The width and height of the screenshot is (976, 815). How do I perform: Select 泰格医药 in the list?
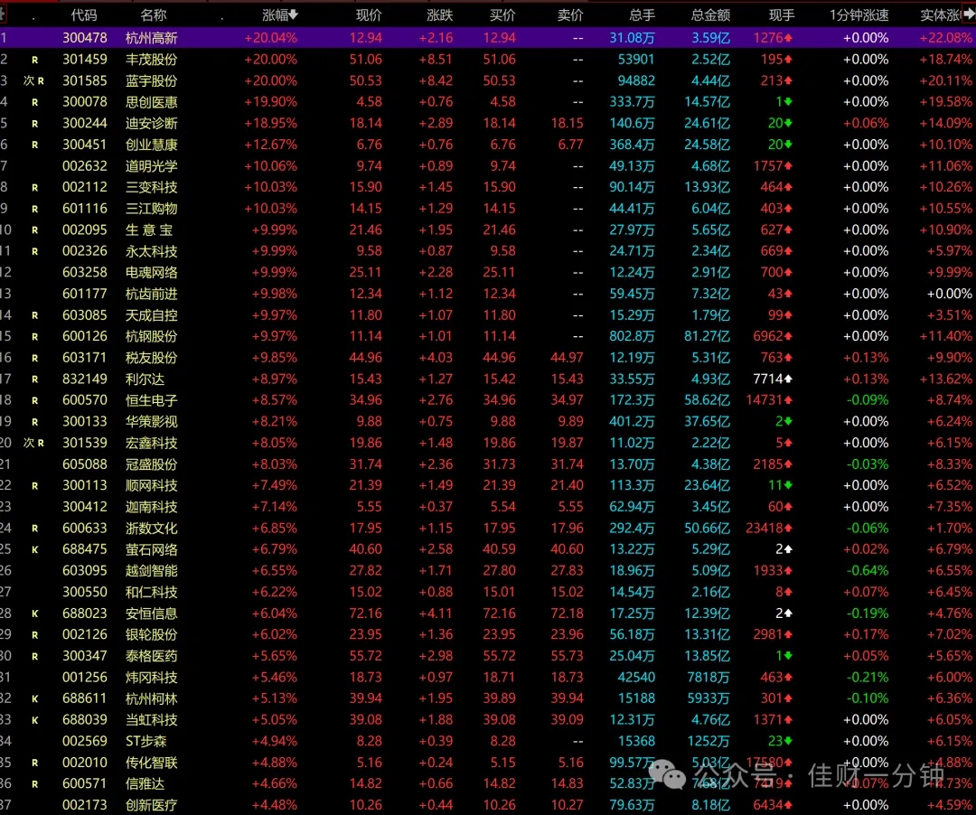pos(151,656)
